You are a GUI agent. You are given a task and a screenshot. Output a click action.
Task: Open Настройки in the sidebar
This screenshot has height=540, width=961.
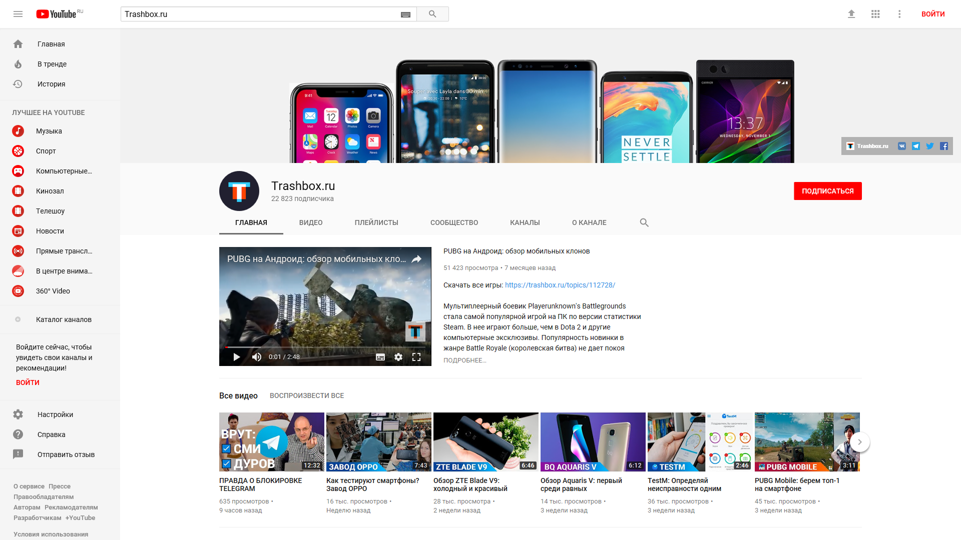point(60,414)
